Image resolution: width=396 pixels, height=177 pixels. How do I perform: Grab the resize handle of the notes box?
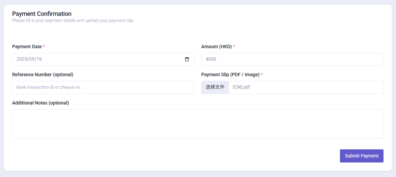[x=382, y=137]
